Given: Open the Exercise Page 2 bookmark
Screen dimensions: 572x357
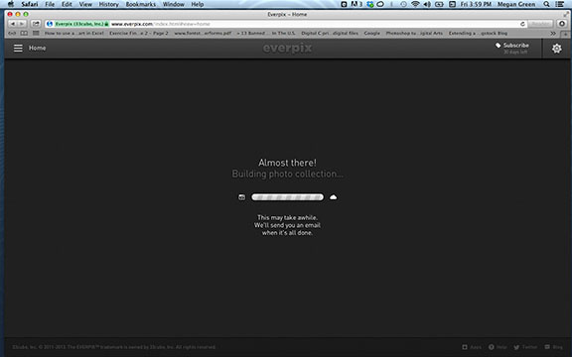Looking at the screenshot, I should tap(139, 33).
